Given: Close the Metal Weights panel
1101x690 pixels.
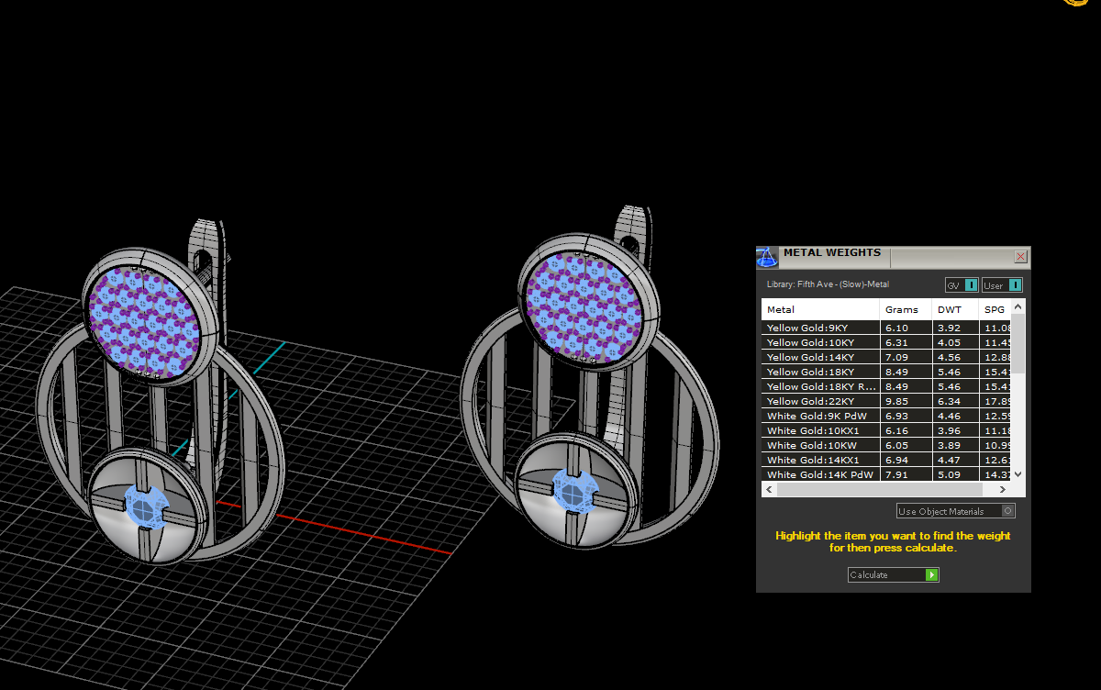Looking at the screenshot, I should [1020, 257].
